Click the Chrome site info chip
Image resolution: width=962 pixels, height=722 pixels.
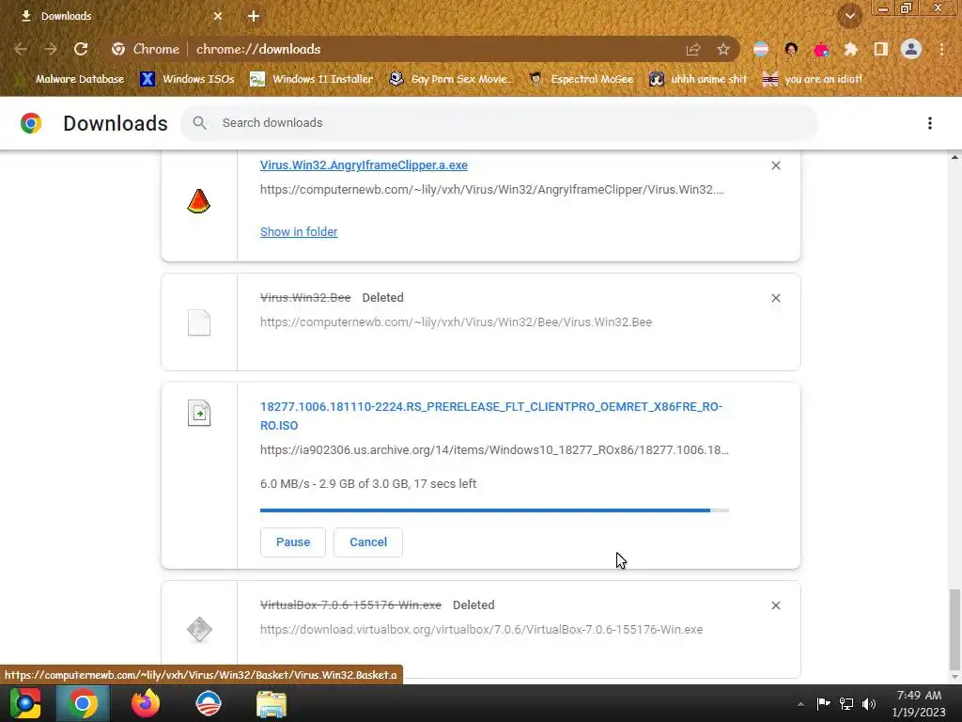pos(146,49)
